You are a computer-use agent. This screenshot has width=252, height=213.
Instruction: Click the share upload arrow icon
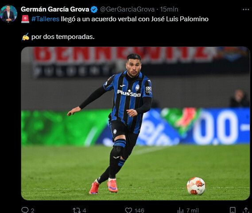246,210
